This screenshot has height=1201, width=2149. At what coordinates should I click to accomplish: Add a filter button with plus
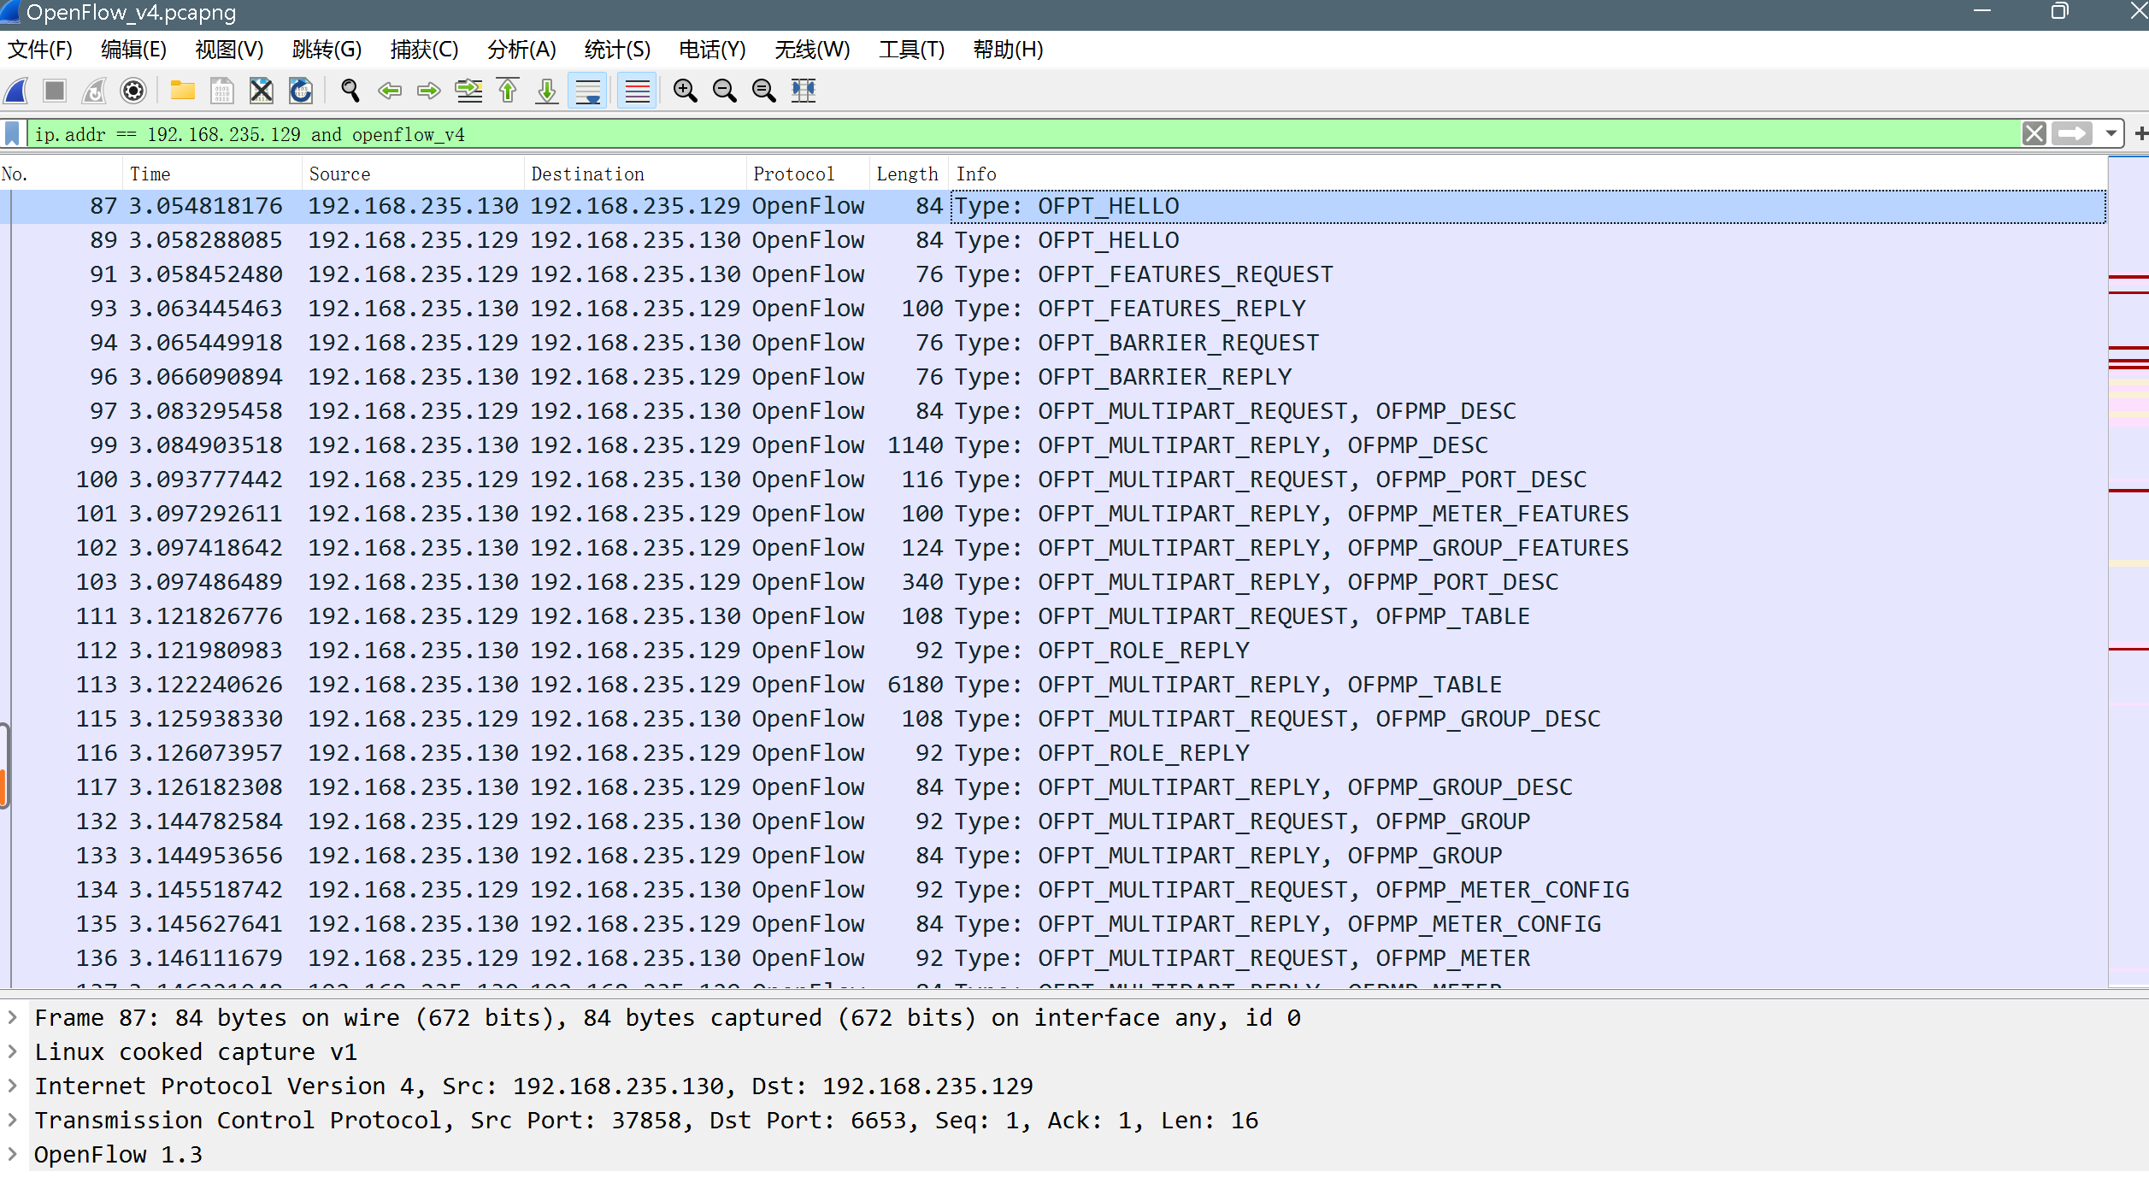[x=2140, y=134]
